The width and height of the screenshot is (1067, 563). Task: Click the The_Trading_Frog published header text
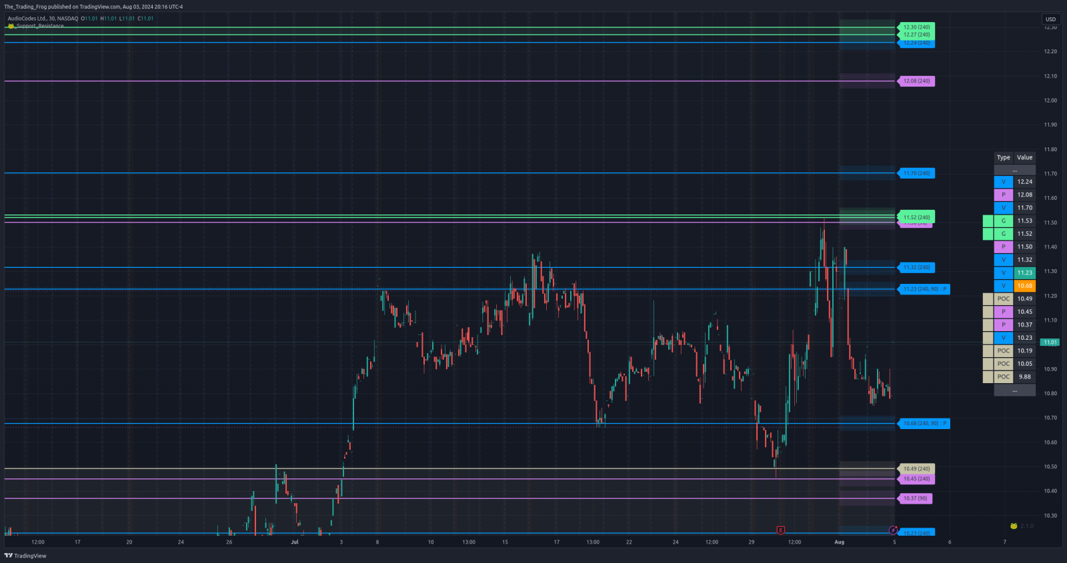pos(93,7)
